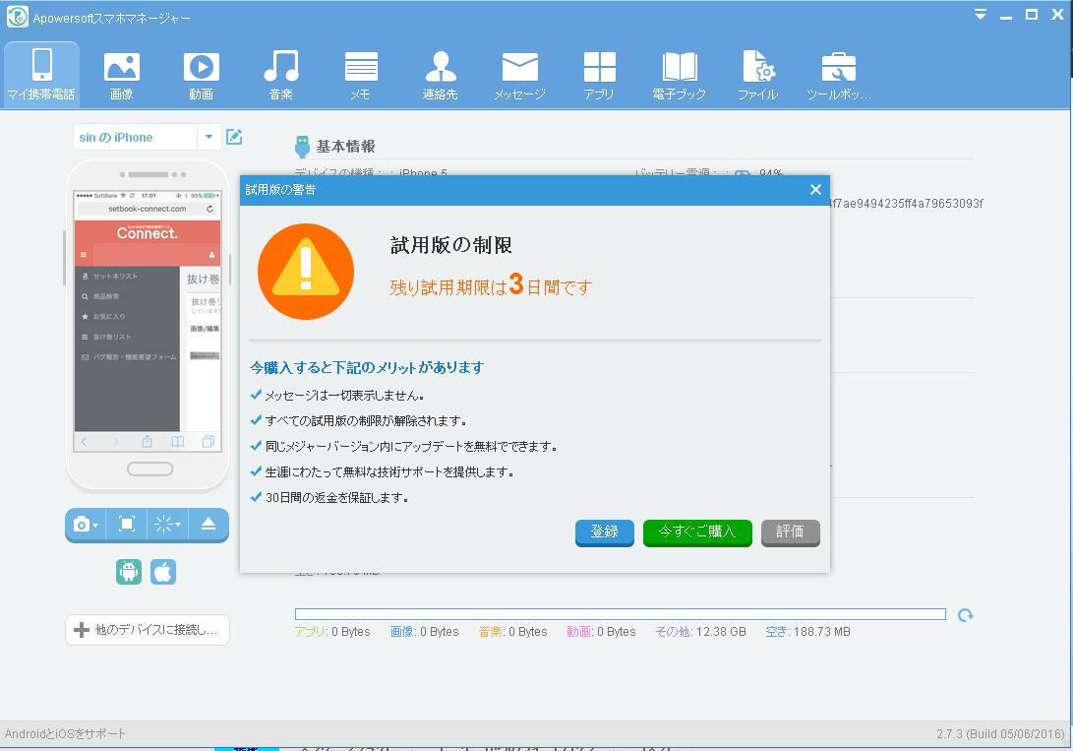The width and height of the screenshot is (1073, 751).
Task: Take a screenshot with camera button
Action: click(82, 525)
